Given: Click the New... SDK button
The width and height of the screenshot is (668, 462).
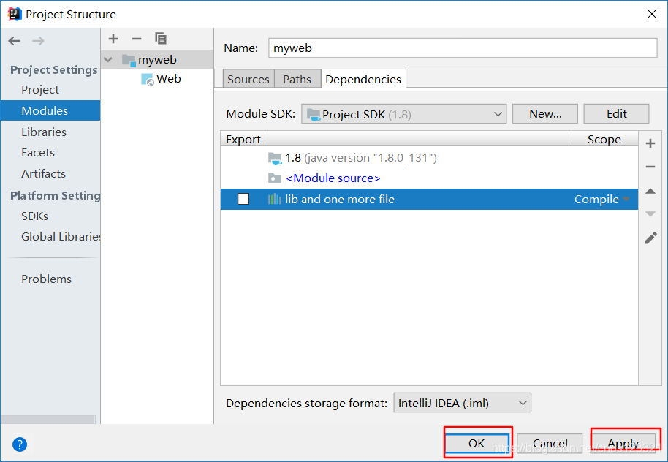Looking at the screenshot, I should [545, 114].
